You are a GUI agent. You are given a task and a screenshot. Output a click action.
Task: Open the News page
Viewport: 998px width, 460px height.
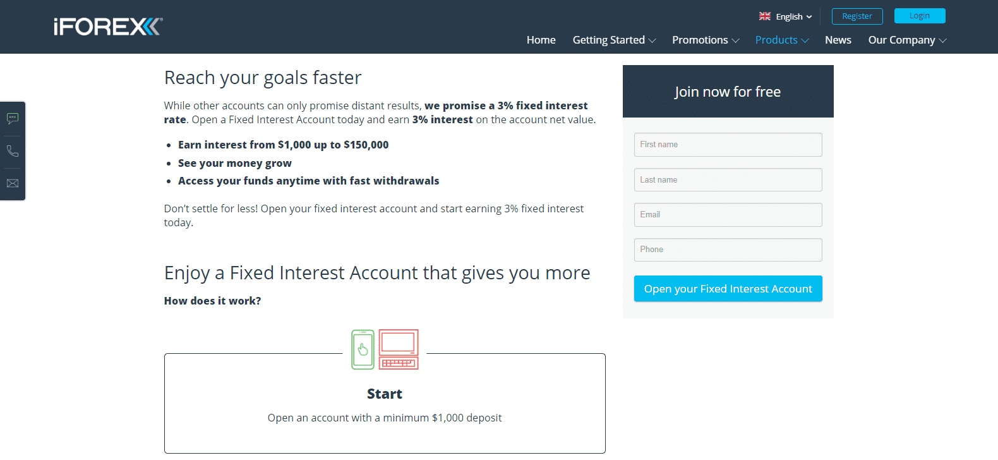point(838,40)
